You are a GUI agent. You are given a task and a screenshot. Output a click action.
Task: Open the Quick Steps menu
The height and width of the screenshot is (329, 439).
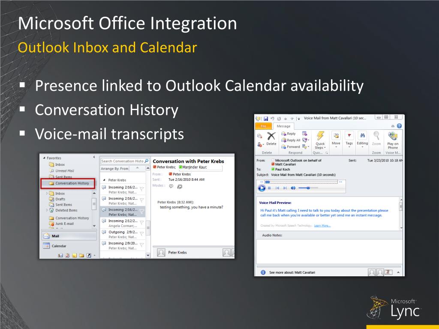320,140
